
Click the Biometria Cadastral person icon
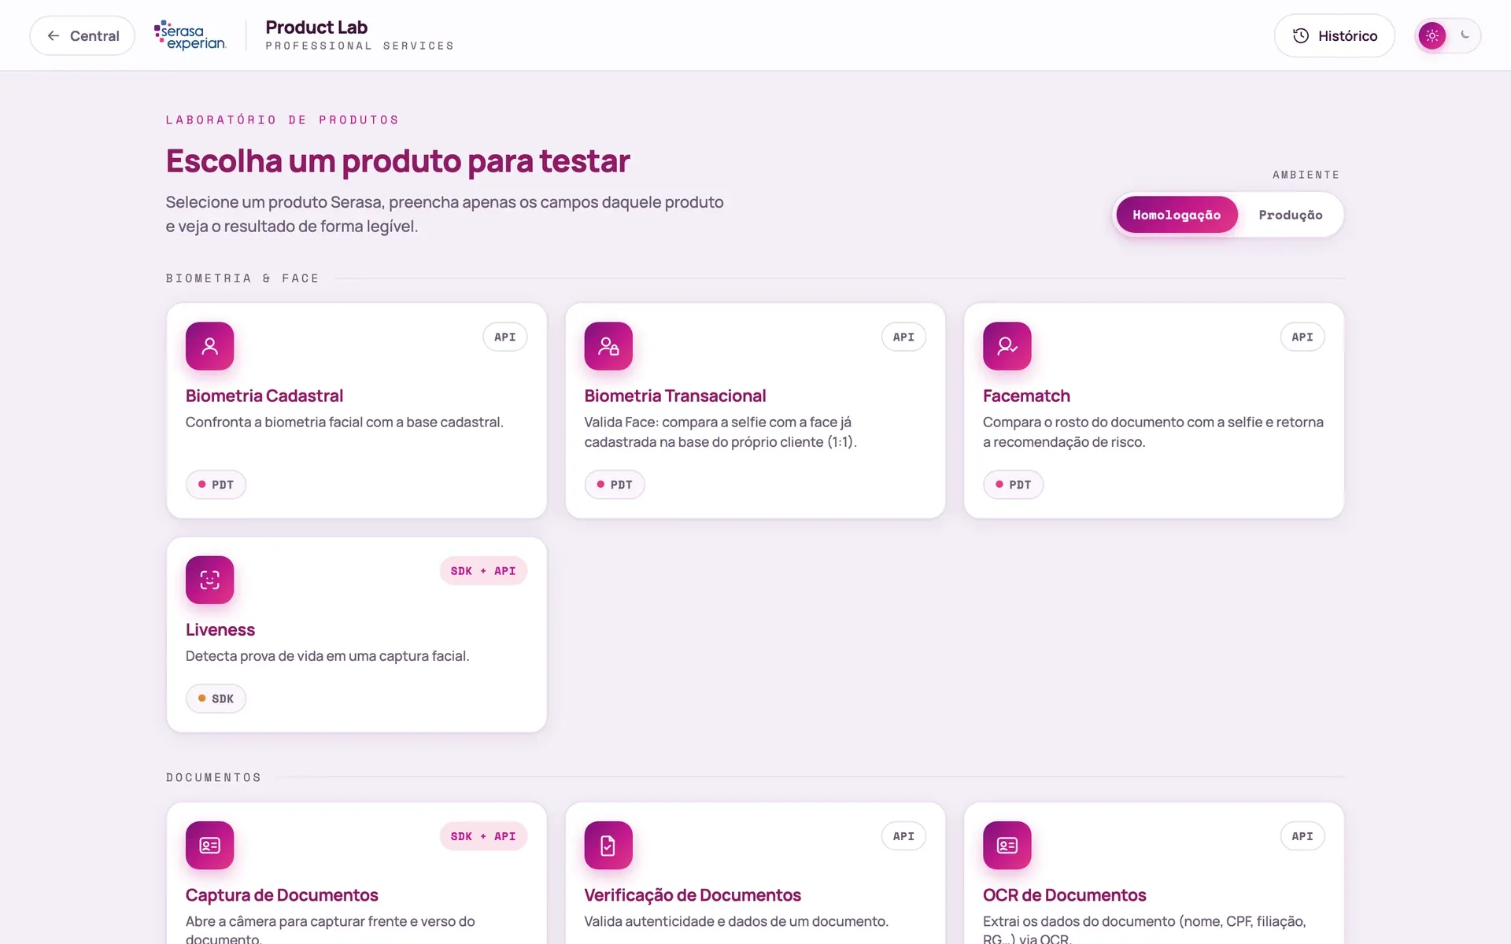click(209, 346)
